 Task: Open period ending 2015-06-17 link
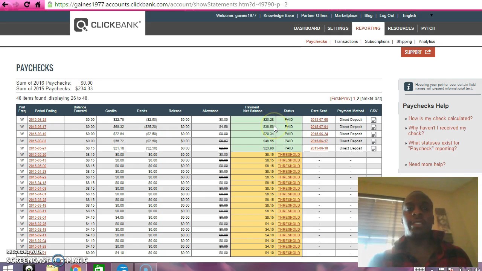pos(37,127)
